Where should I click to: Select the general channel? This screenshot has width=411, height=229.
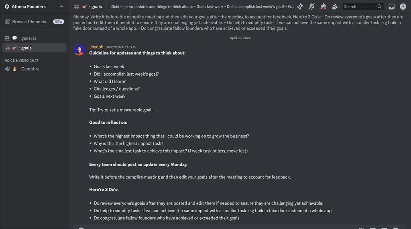click(35, 38)
